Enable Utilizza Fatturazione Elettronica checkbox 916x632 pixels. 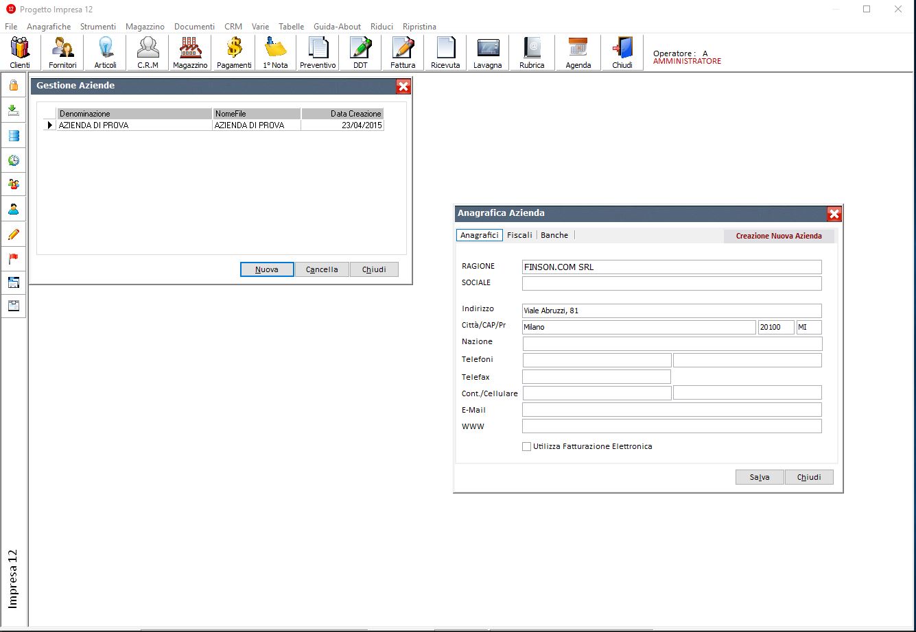pyautogui.click(x=527, y=446)
